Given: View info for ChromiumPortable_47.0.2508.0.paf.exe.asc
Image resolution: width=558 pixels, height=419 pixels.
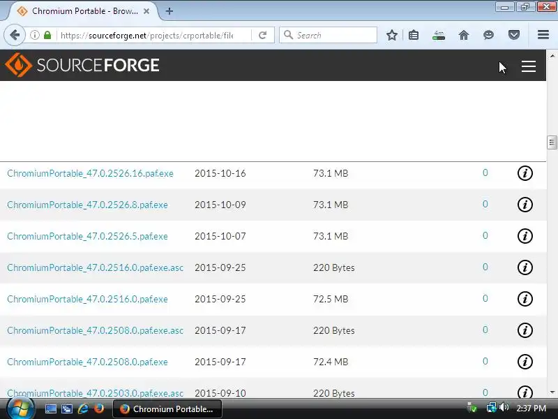Looking at the screenshot, I should pyautogui.click(x=525, y=330).
